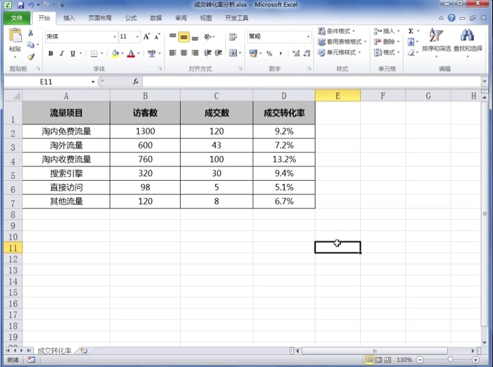This screenshot has height=367, width=493.
Task: Apply fill color bucket
Action: pos(115,54)
